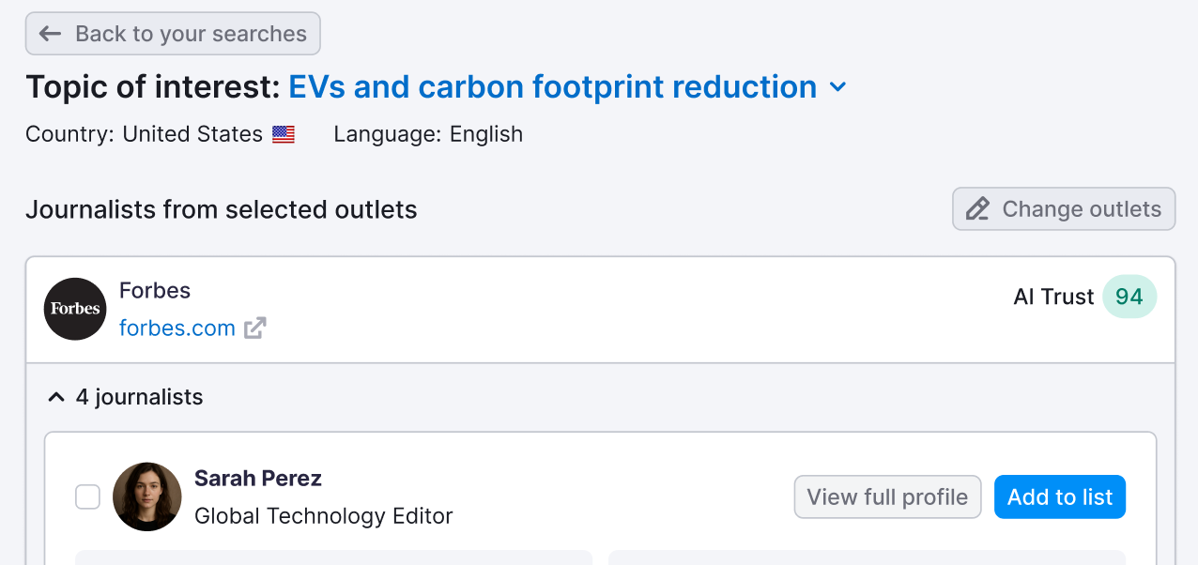Tick the checkbox next to Sarah Perez
Screen dimensions: 1198x565
click(87, 496)
